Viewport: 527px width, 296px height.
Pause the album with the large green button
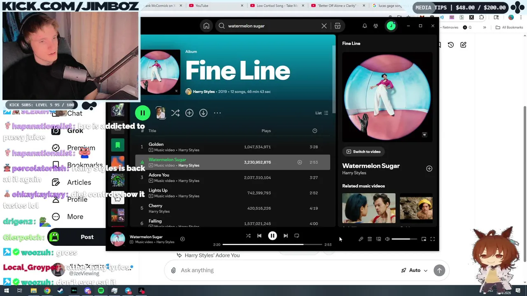click(142, 113)
